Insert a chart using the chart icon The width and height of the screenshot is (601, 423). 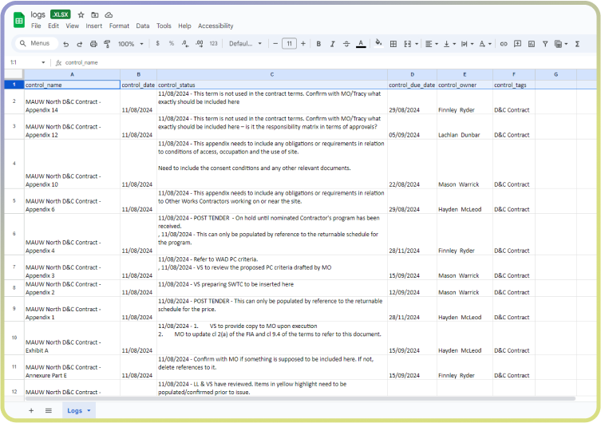[532, 44]
